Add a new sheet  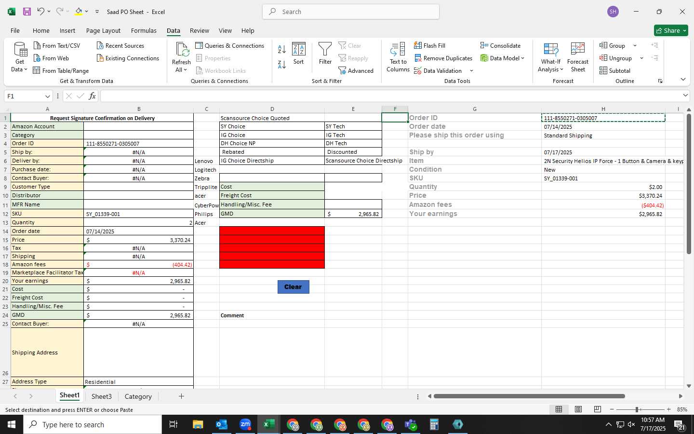coord(181,396)
